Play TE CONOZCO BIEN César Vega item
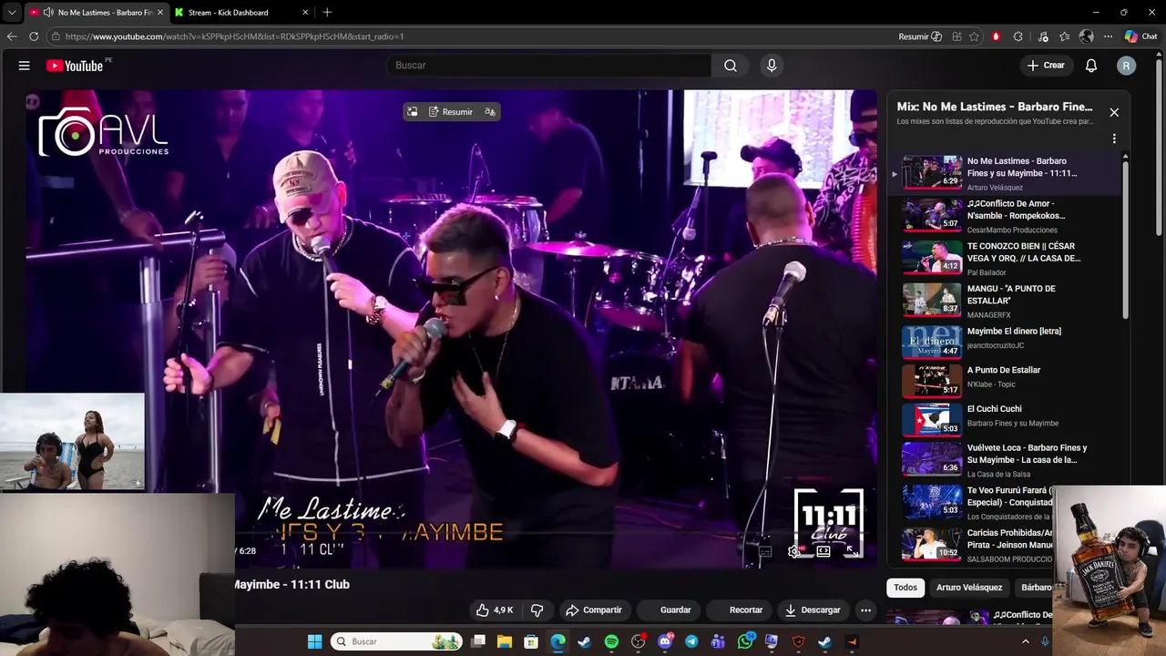 [x=1004, y=258]
